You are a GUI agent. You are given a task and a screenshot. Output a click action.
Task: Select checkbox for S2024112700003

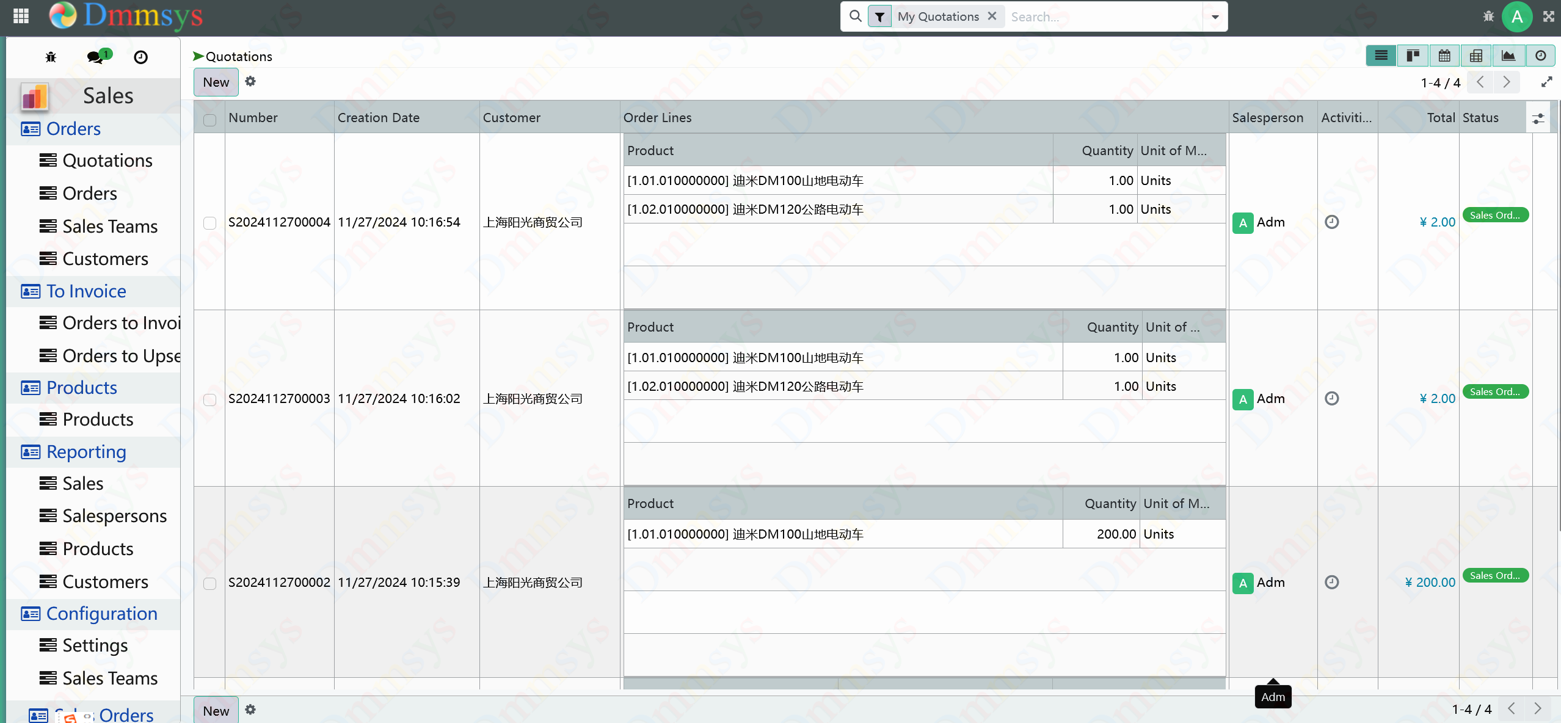[209, 399]
